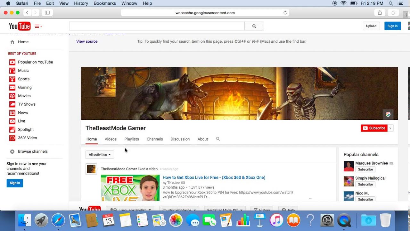
Task: Open the How to Get Xbox Live for Free link
Action: (214, 177)
